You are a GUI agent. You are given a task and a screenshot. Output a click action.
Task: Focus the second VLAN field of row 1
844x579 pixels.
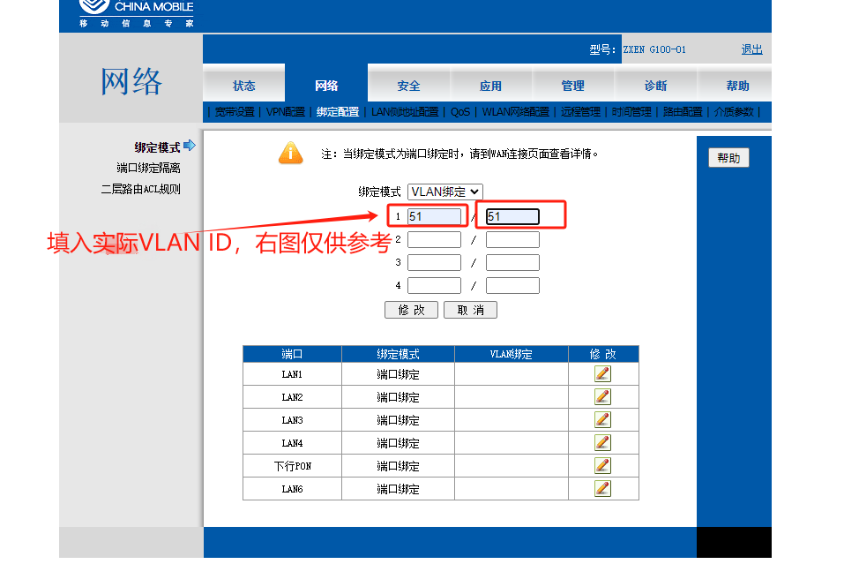point(512,216)
